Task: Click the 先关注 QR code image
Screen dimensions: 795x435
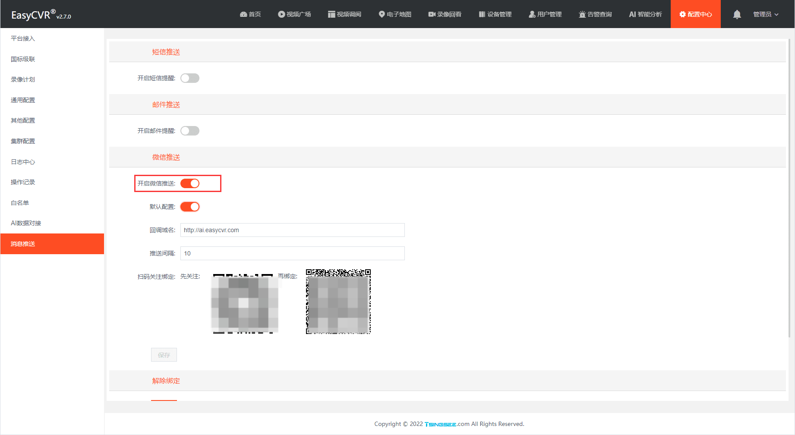Action: click(x=244, y=304)
